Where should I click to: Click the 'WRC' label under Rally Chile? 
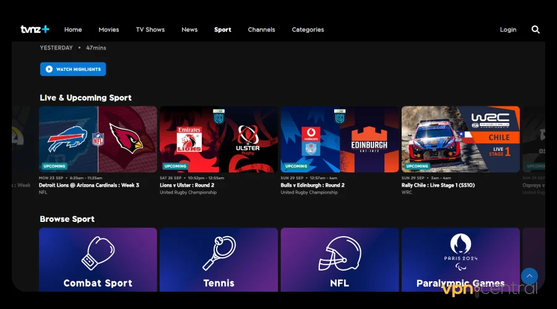tap(407, 192)
